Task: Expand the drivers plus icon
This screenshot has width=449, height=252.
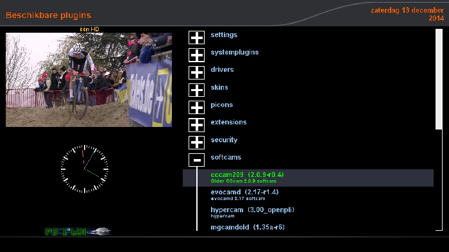Action: click(x=196, y=72)
